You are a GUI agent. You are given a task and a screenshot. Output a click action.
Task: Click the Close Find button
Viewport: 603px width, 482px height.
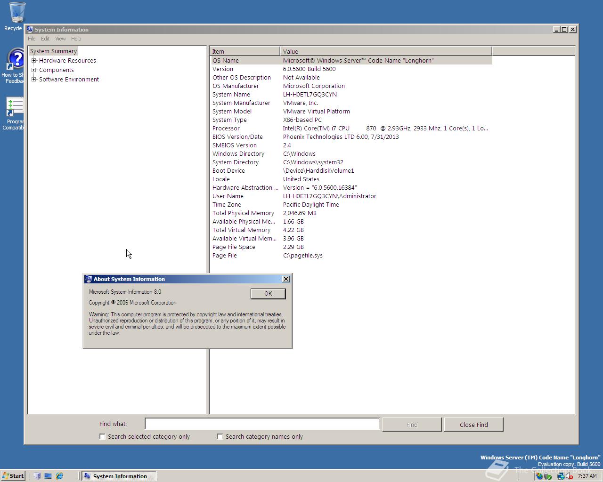(x=473, y=425)
